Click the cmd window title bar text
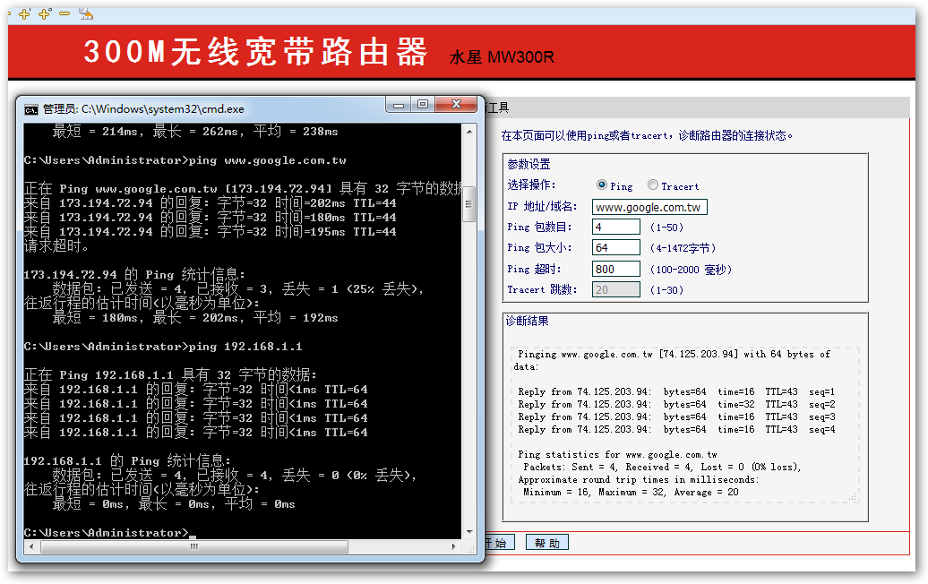 tap(143, 109)
